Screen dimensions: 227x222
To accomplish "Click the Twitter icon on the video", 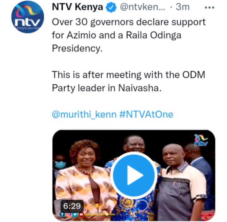I will point(75,214).
